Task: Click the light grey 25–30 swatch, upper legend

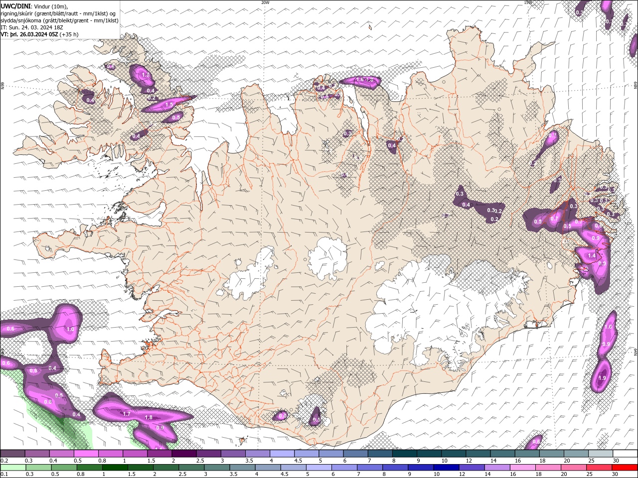Action: tap(601, 454)
